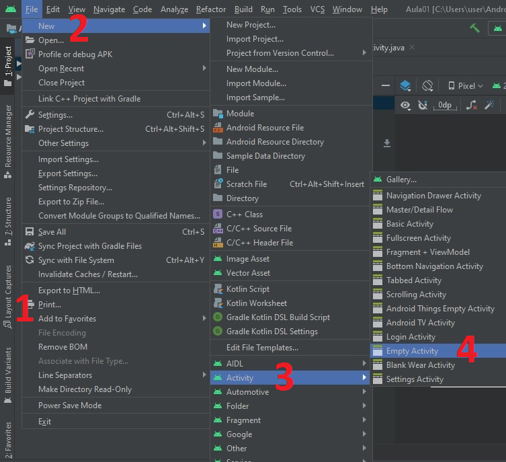
Task: Click the 0dp default margins field
Action: (x=445, y=106)
